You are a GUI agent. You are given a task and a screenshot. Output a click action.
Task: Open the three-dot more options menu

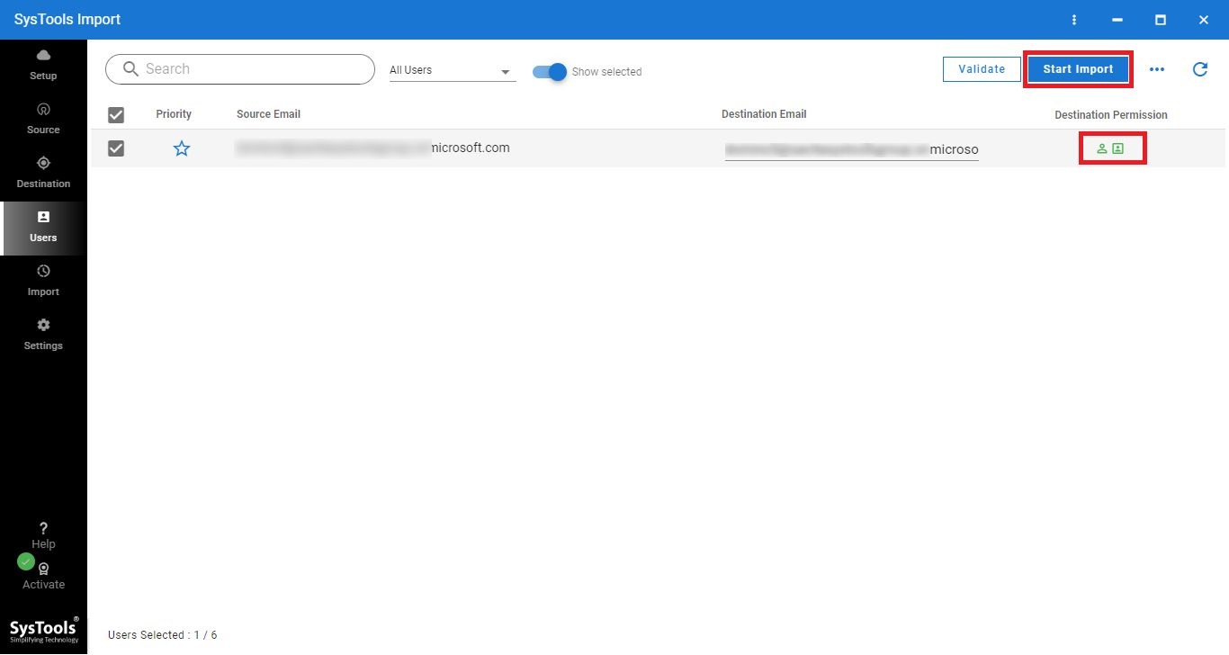[x=1157, y=69]
